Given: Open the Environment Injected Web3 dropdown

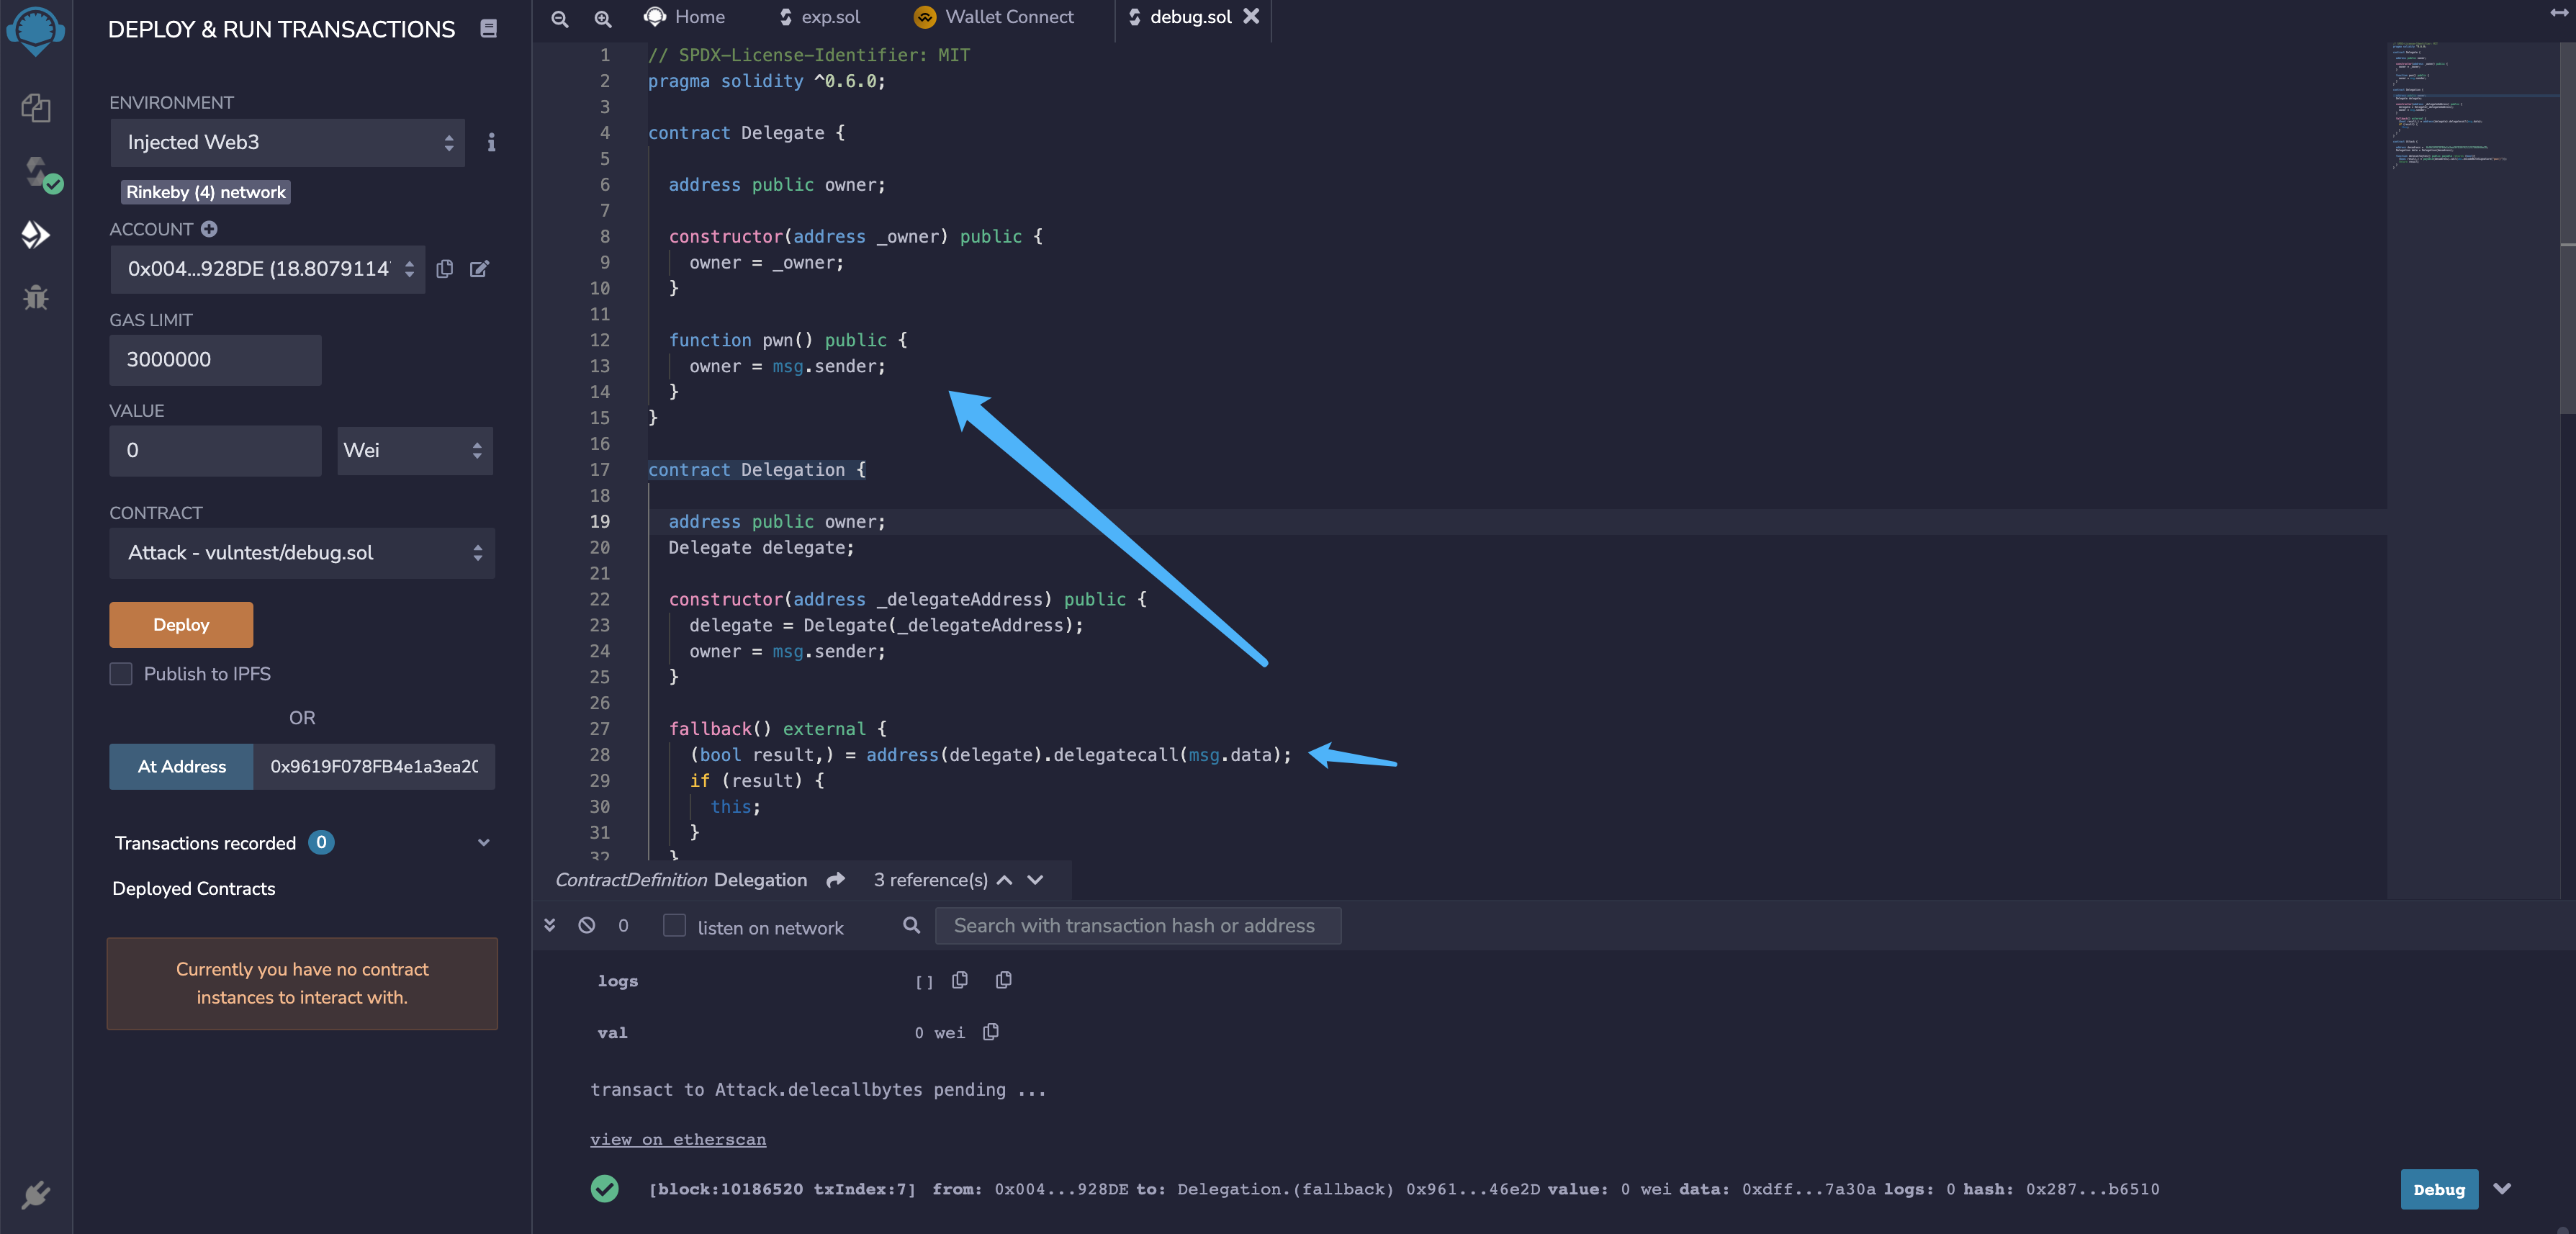Looking at the screenshot, I should tap(287, 143).
